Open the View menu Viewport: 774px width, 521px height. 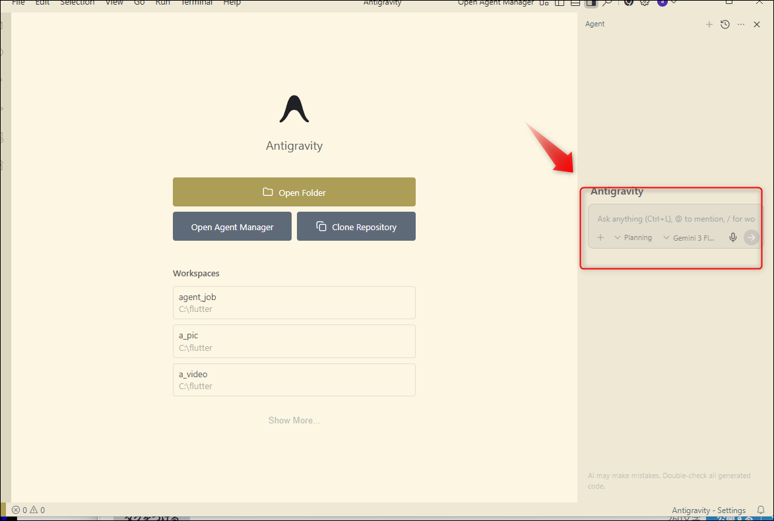[x=114, y=3]
